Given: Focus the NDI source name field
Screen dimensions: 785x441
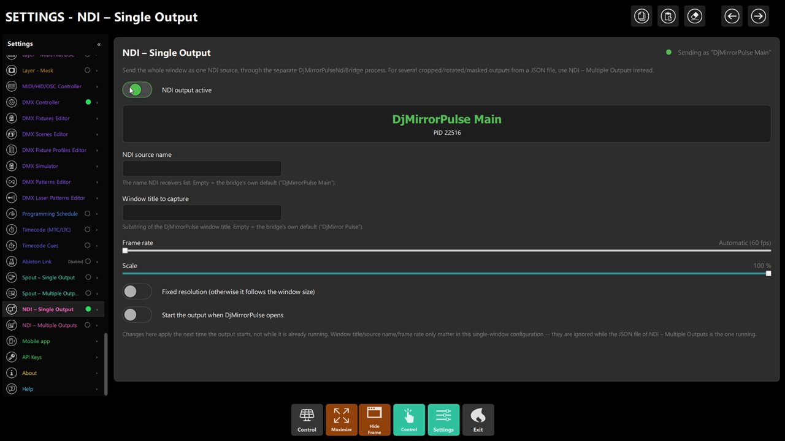Looking at the screenshot, I should (x=202, y=168).
